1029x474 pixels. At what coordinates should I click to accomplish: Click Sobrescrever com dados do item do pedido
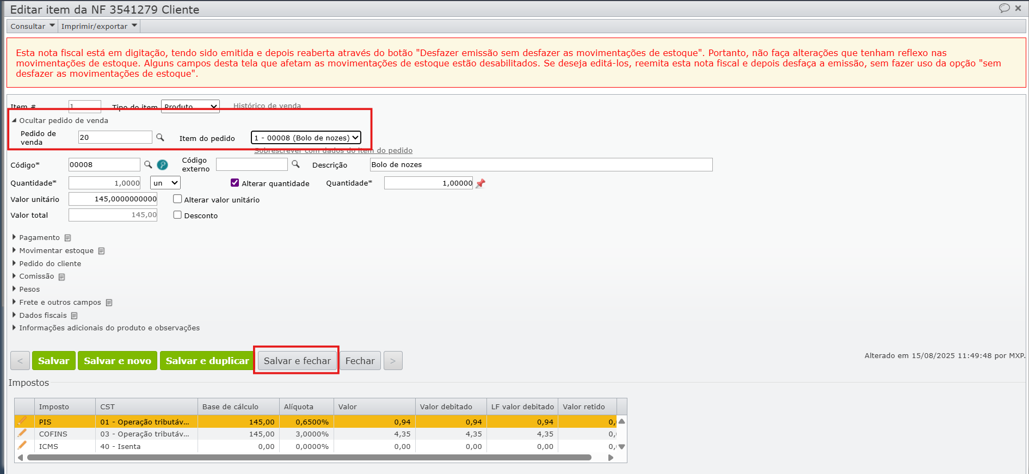[334, 151]
